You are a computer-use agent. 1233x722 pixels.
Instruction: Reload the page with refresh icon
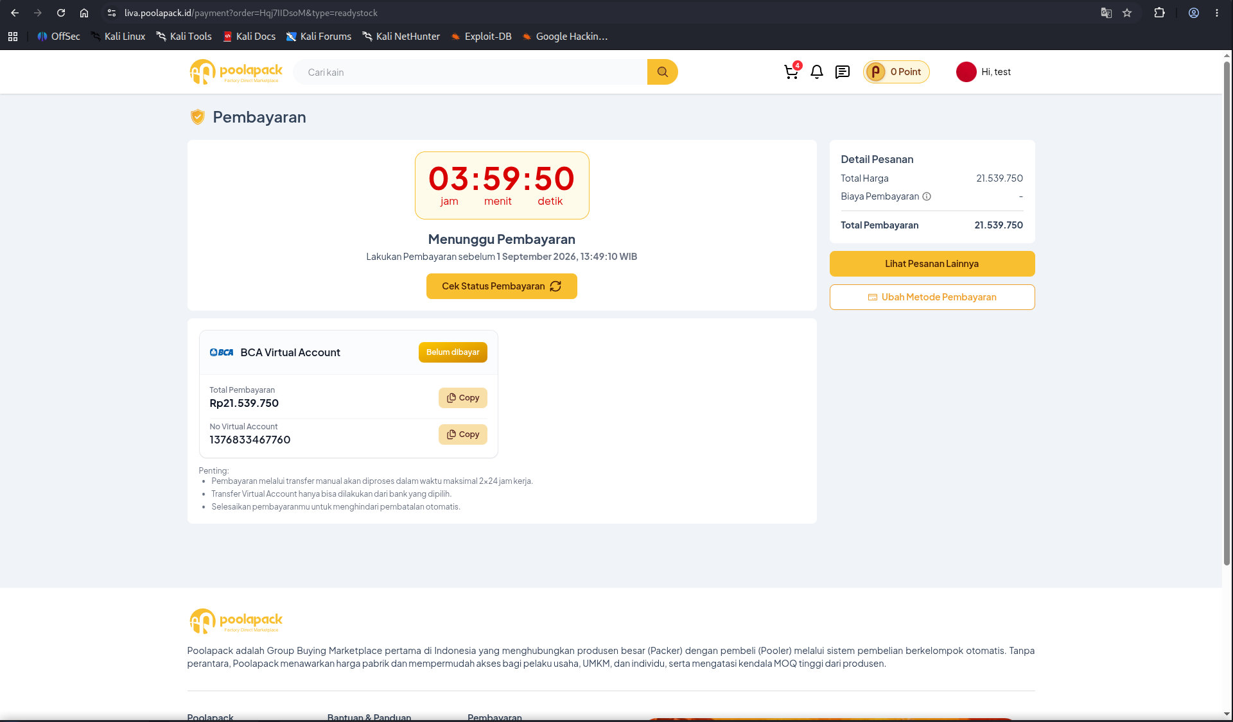click(61, 13)
